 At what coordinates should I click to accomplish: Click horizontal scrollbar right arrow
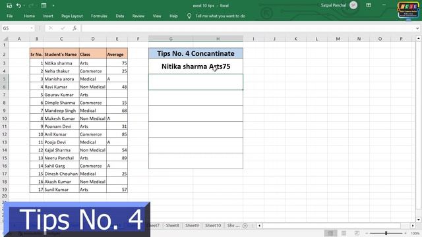tap(413, 226)
